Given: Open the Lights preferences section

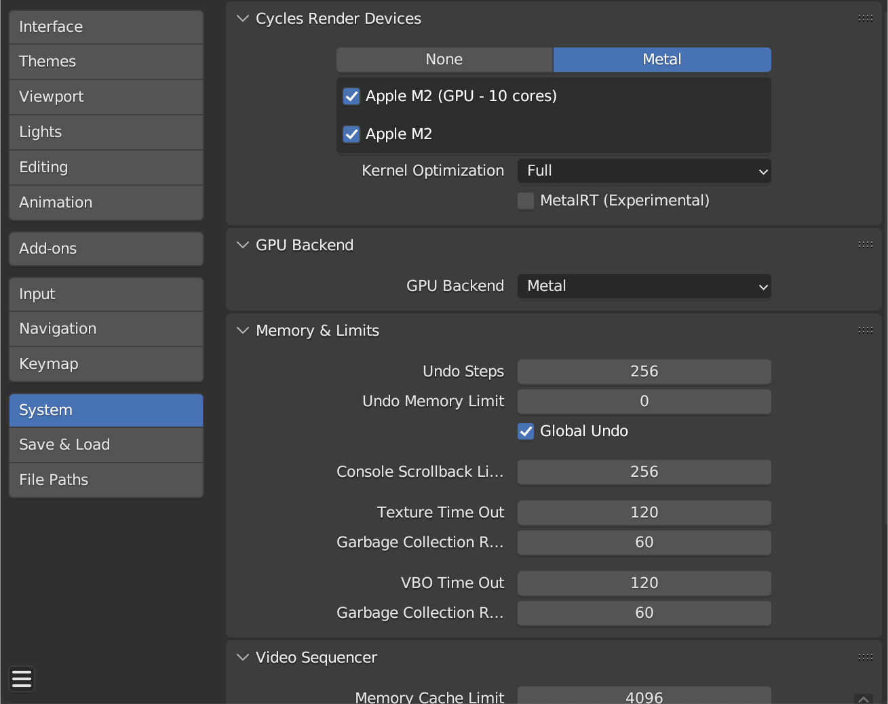Looking at the screenshot, I should click(x=107, y=132).
